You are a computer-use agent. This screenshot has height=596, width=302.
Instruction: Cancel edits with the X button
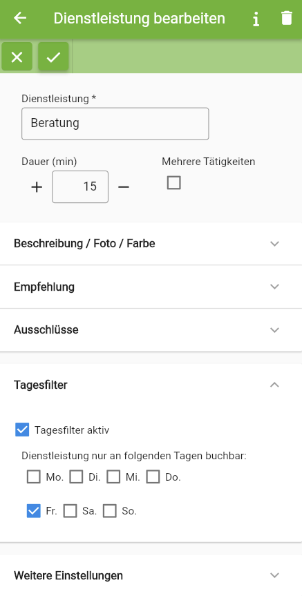tap(17, 57)
